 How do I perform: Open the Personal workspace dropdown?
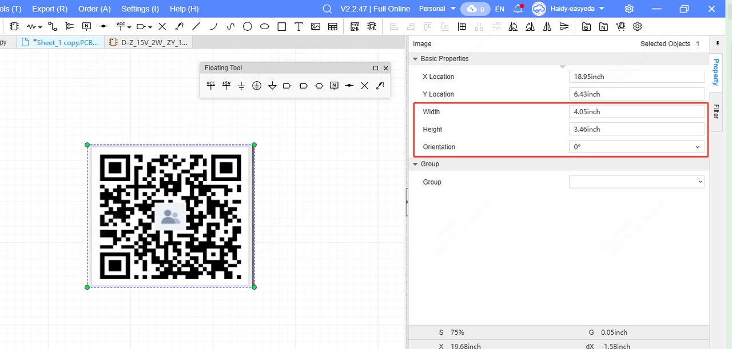coord(437,9)
